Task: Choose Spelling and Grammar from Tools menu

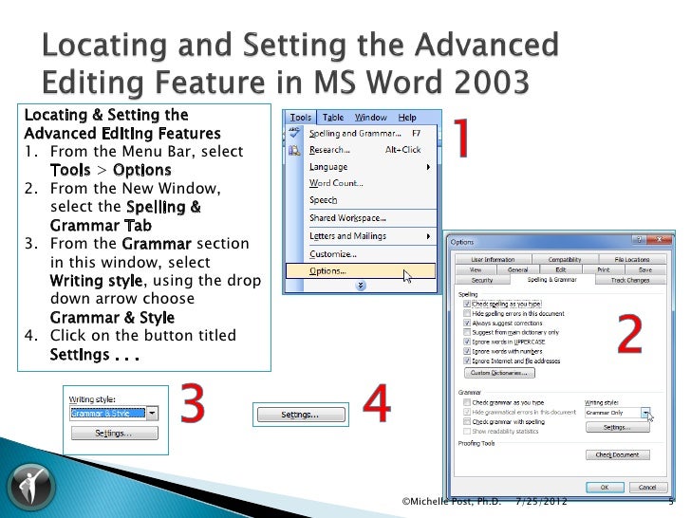Action: click(362, 133)
